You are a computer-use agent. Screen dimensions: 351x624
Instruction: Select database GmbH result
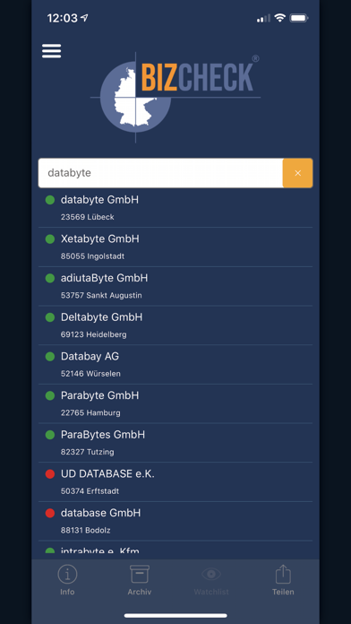tap(175, 521)
